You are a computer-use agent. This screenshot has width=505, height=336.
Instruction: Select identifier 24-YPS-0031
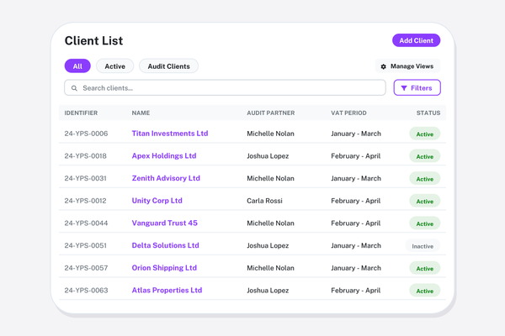coord(85,178)
